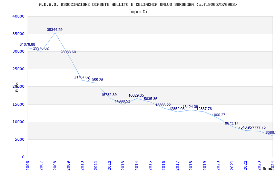
Task: Click the Y-axis tick 30000
Action: pyautogui.click(x=18, y=51)
